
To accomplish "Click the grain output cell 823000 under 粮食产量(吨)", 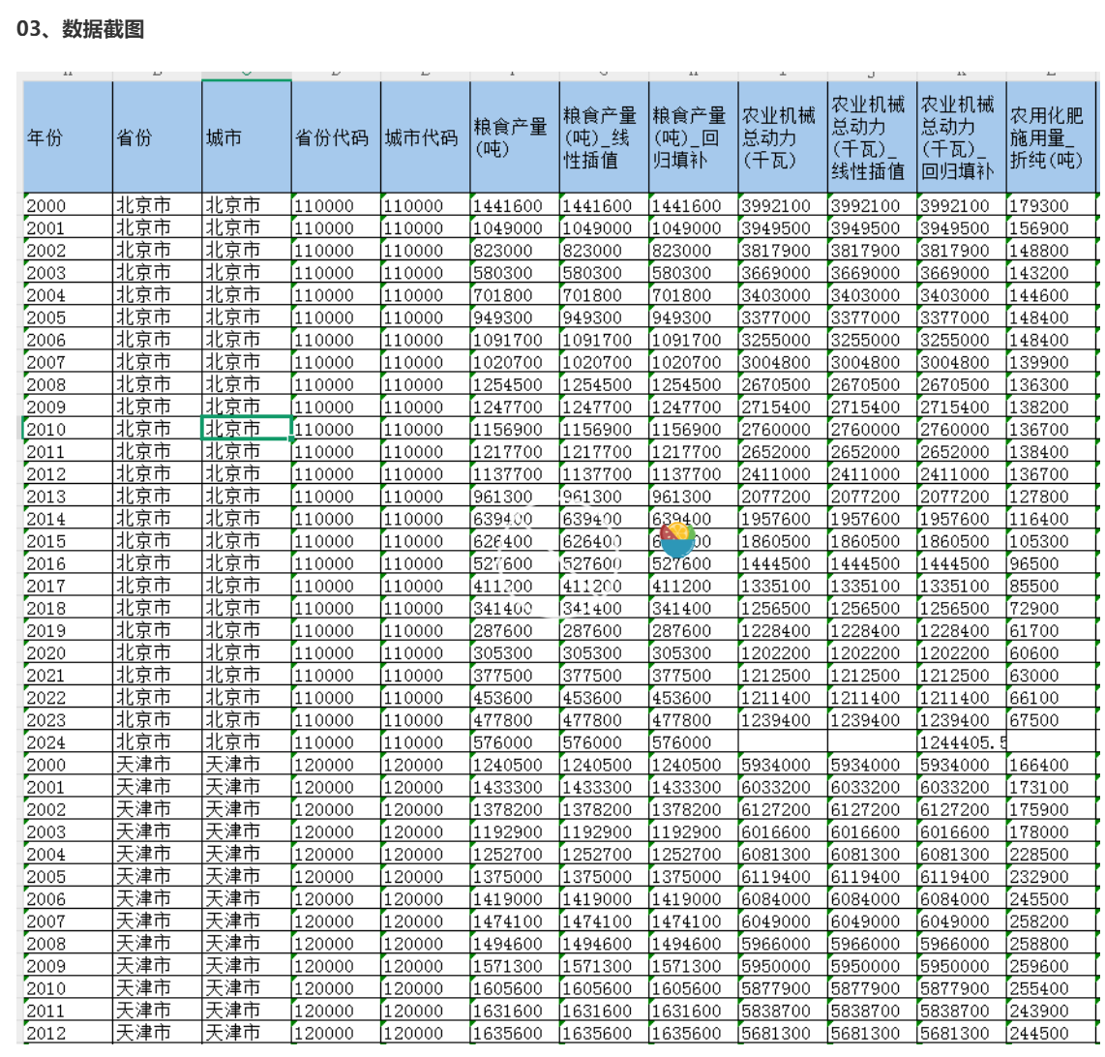I will [x=515, y=251].
